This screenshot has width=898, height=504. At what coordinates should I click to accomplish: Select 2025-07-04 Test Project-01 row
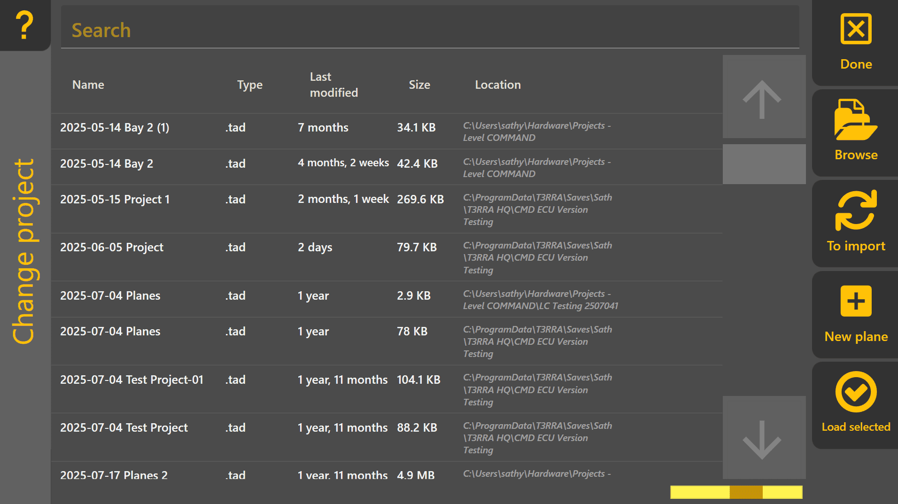pos(387,389)
